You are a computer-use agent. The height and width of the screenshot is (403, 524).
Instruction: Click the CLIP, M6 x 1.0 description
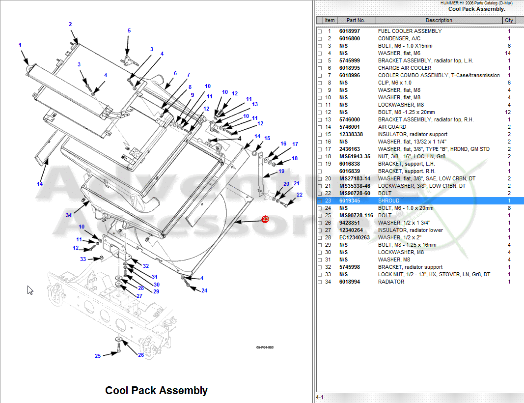tap(395, 83)
